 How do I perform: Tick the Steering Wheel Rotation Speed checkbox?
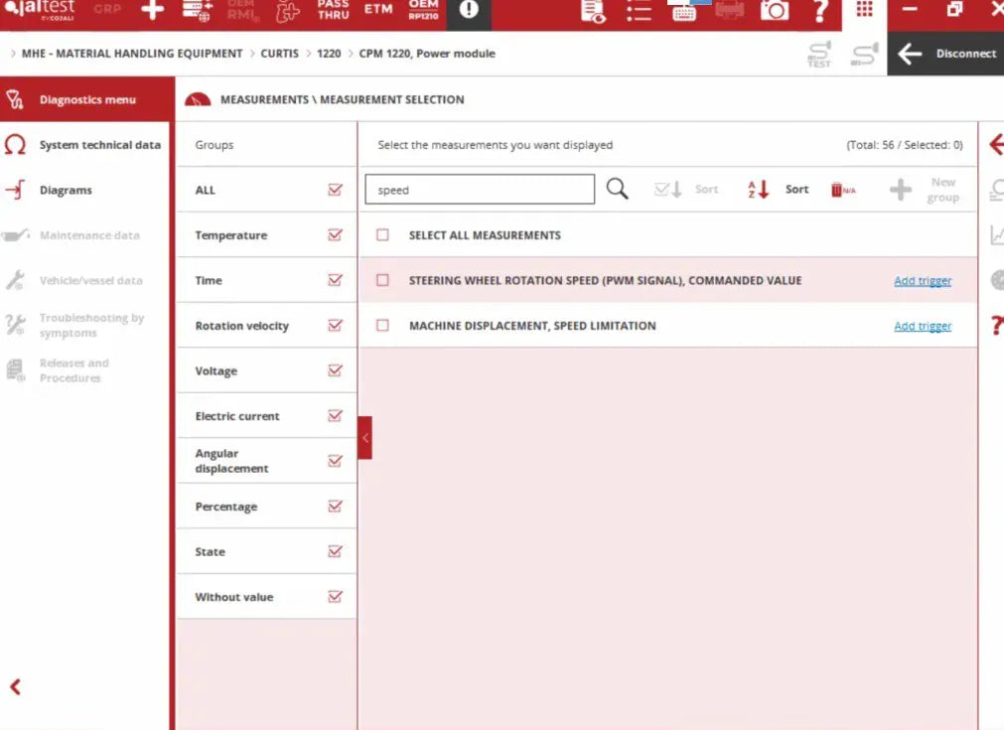pyautogui.click(x=382, y=280)
